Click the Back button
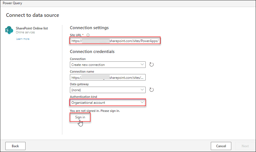 [x=15, y=146]
